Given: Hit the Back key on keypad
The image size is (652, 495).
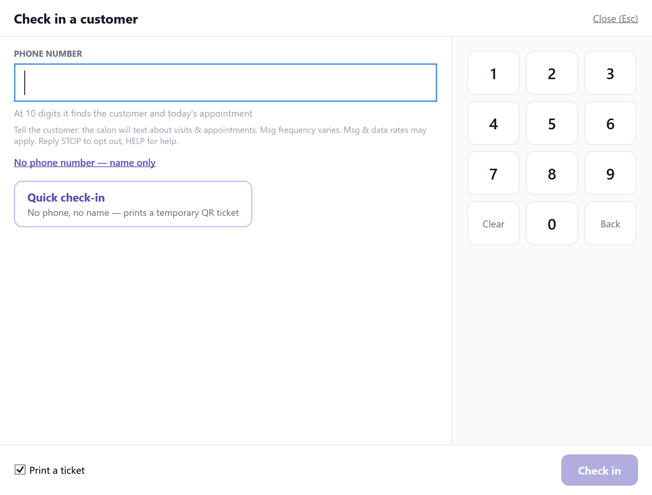Looking at the screenshot, I should pyautogui.click(x=610, y=224).
